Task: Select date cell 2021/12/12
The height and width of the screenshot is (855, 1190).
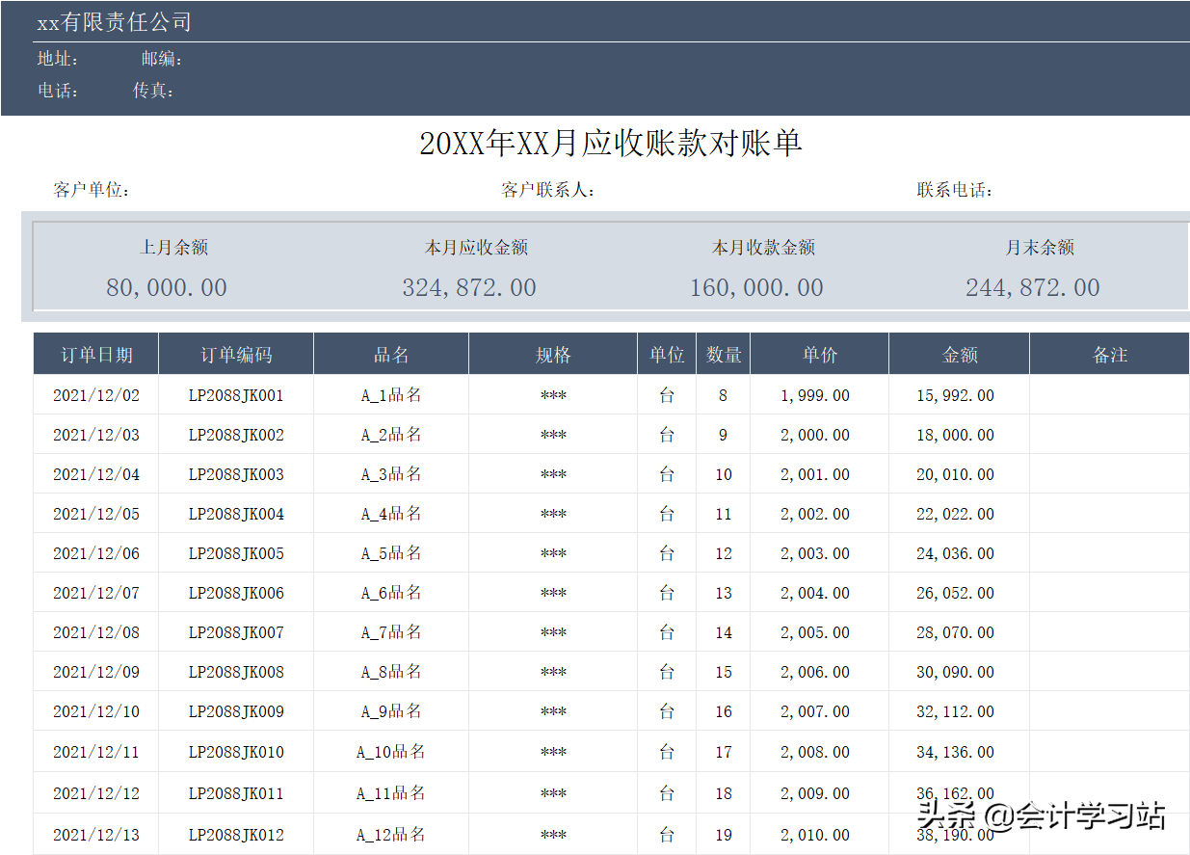Action: click(x=96, y=793)
